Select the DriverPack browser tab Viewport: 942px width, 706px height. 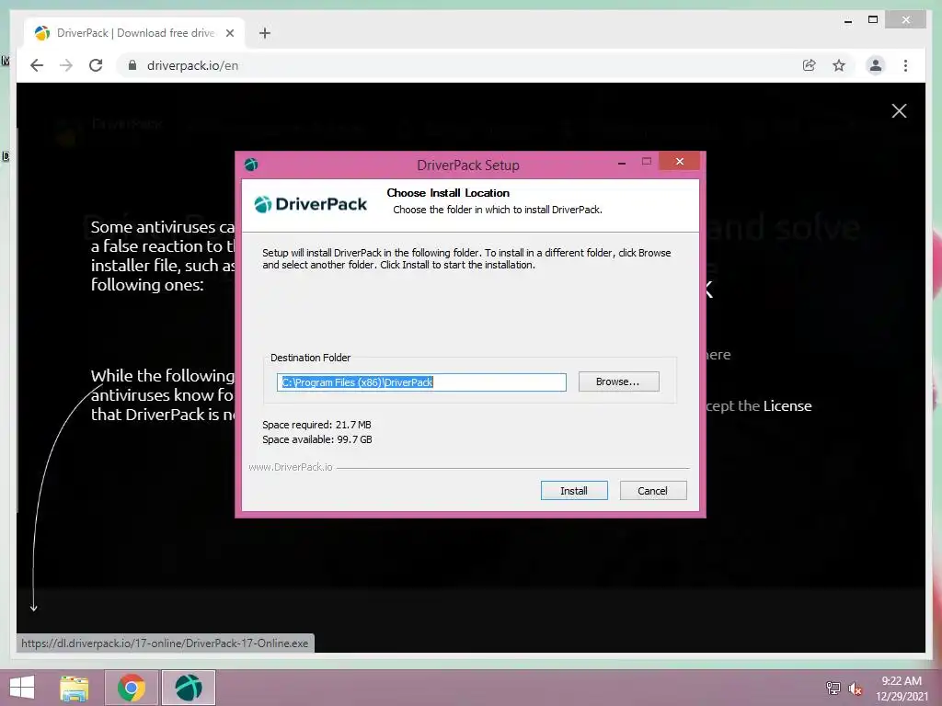tap(134, 33)
